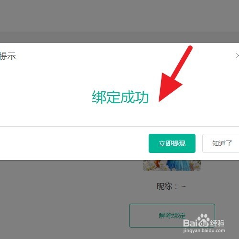Click the dimmed overlay above the dialog
Screen dimensions: 239x239
(119, 16)
